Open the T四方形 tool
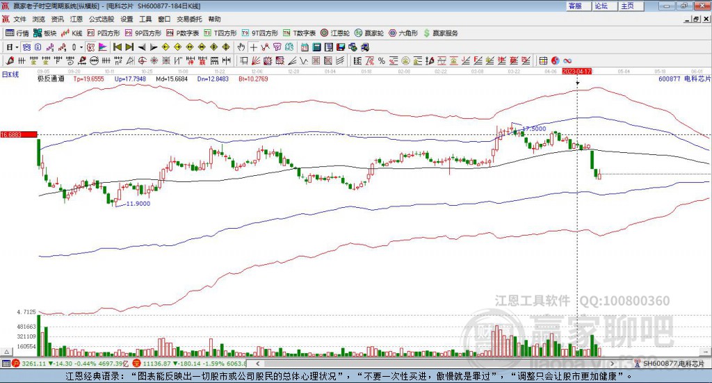Screen dimensions: 712x383 pos(220,33)
